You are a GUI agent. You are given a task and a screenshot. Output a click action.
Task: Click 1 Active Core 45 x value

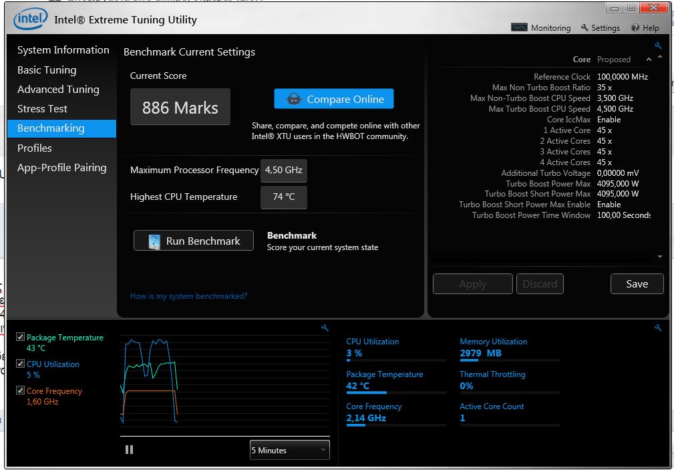tap(605, 130)
